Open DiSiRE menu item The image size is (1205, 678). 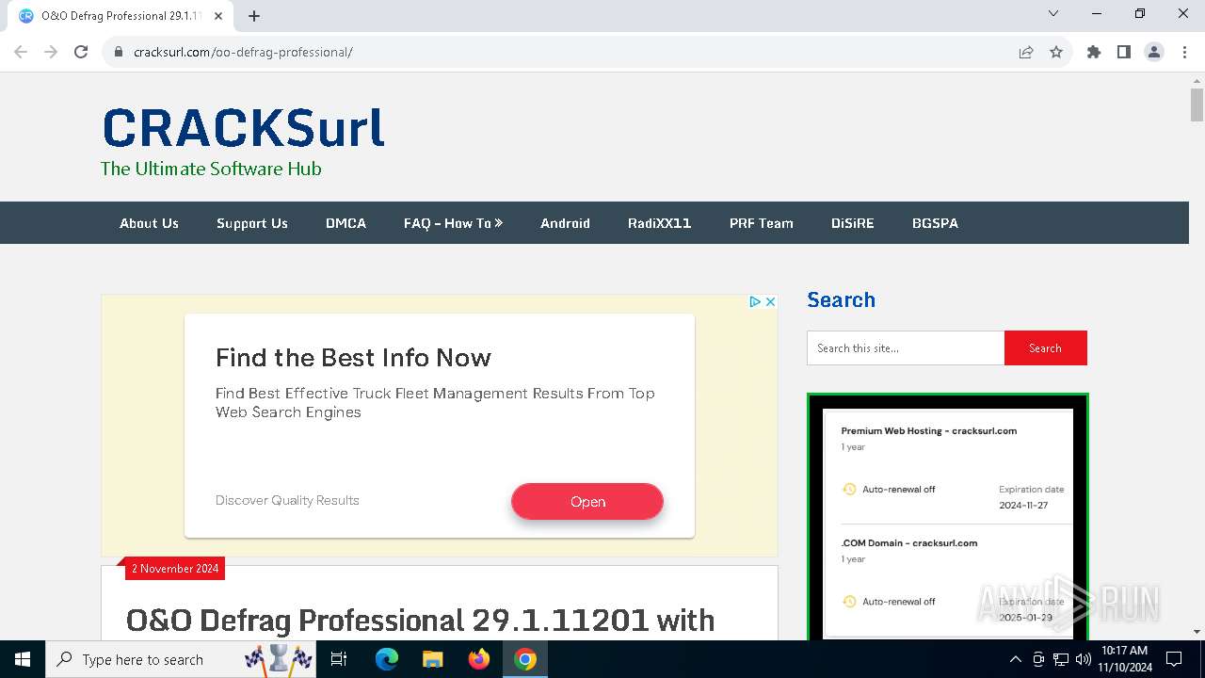point(853,223)
